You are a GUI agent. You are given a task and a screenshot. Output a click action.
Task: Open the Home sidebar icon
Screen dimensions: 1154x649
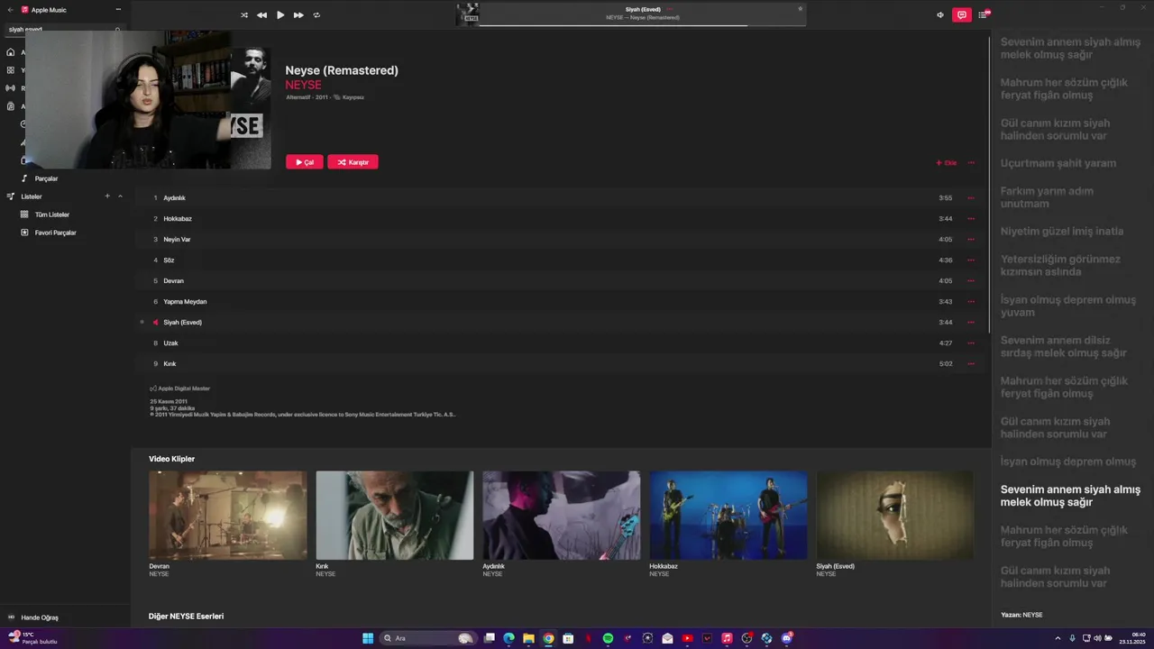(11, 52)
